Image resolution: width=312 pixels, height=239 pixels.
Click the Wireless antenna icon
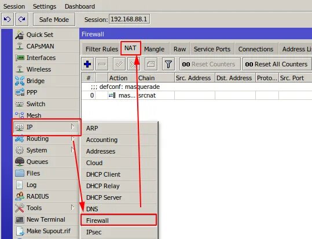[20, 69]
